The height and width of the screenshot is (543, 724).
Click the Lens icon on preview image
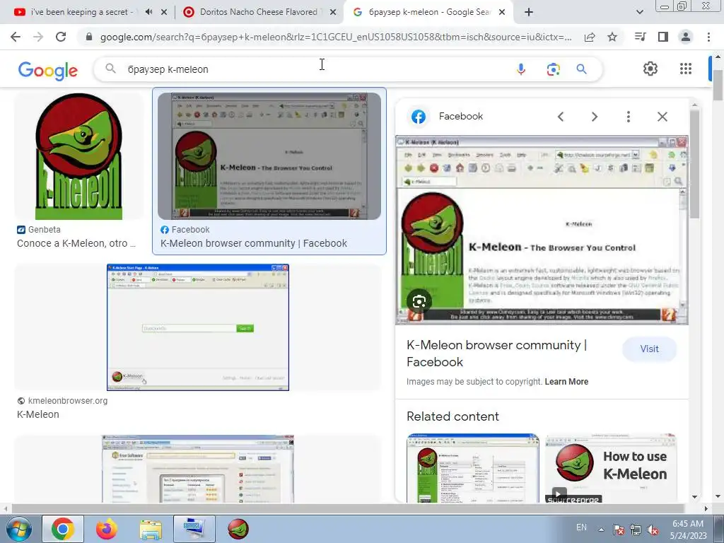point(419,302)
